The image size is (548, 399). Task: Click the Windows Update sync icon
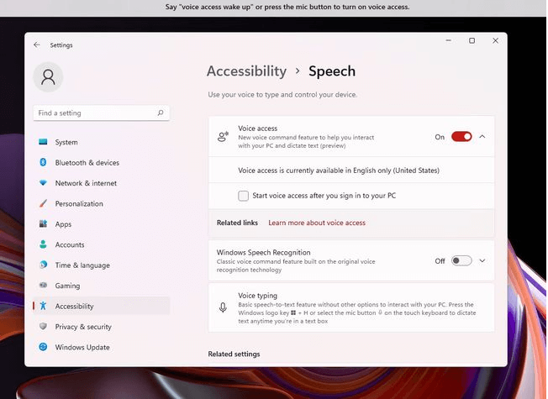click(x=43, y=347)
